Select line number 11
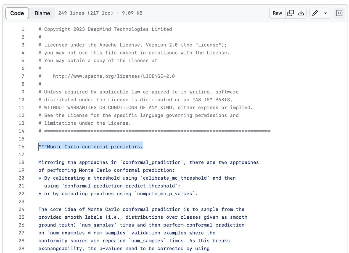This screenshot has height=253, width=349. [22, 107]
